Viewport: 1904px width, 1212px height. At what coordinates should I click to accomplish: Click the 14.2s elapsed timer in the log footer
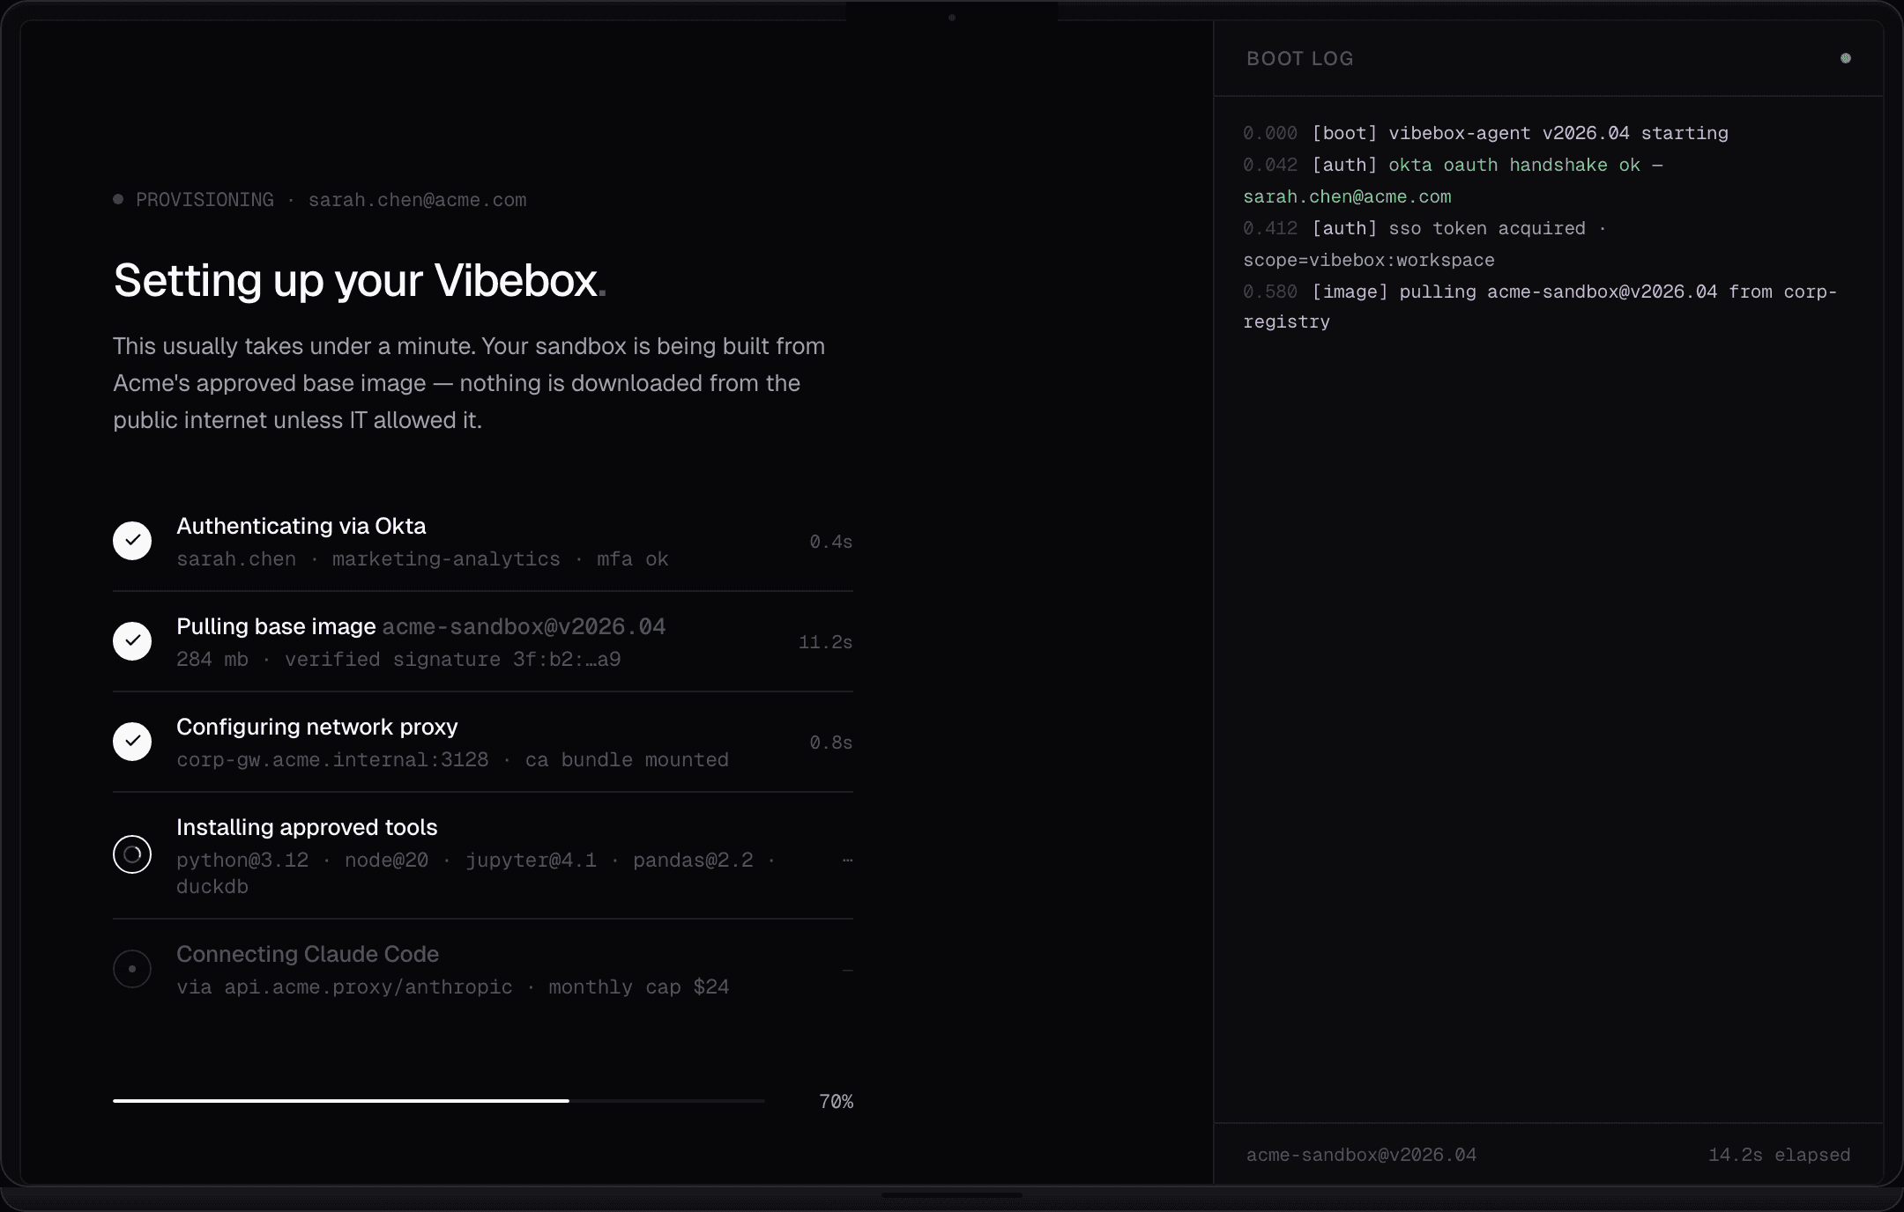coord(1779,1154)
